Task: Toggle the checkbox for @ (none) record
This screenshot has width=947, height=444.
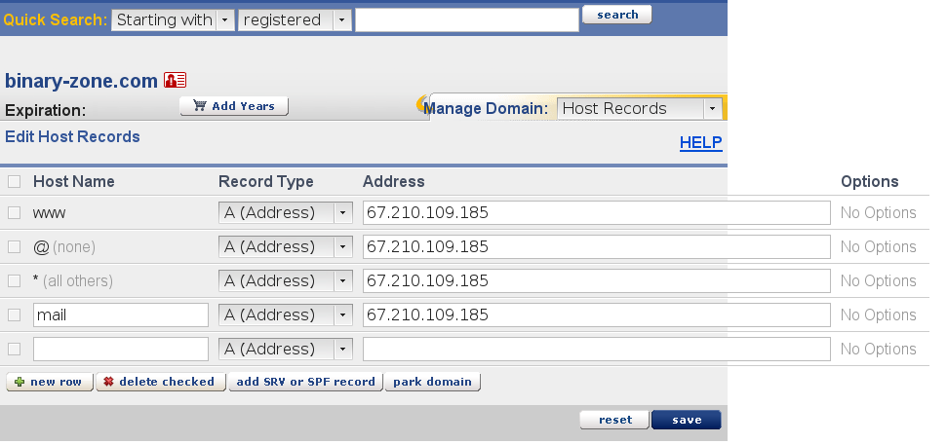Action: pyautogui.click(x=14, y=247)
